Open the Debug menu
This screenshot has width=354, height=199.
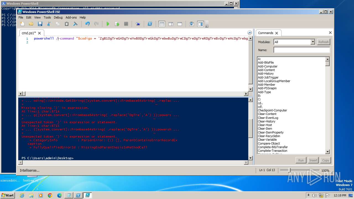(x=58, y=17)
